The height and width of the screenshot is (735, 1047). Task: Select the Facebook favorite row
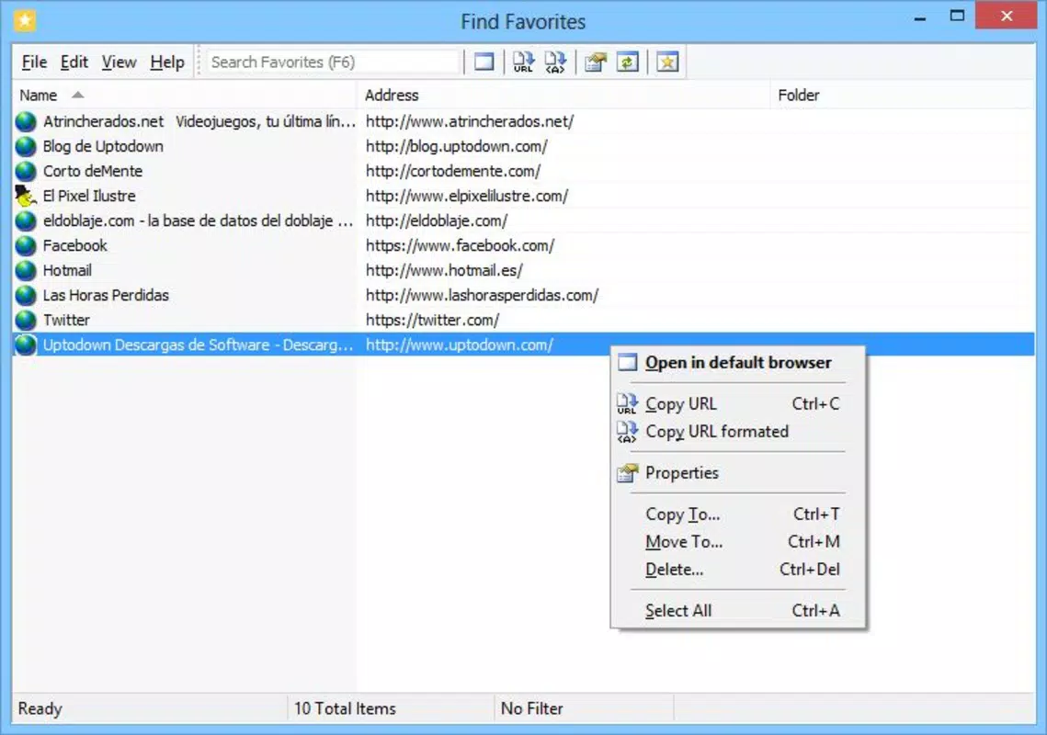point(524,245)
